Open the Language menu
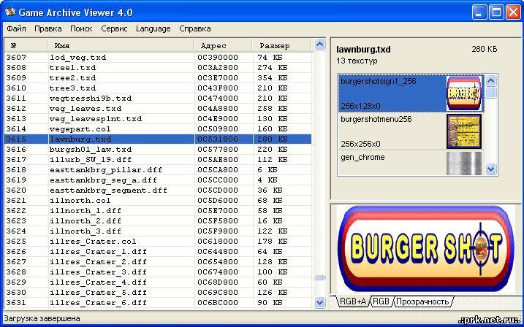The image size is (524, 327). [153, 28]
